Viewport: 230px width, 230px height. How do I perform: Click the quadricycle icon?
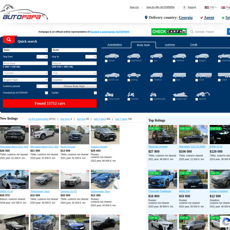coord(153,94)
